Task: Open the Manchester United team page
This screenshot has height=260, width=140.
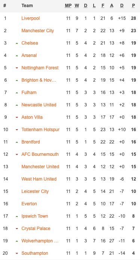Action: 40,167
